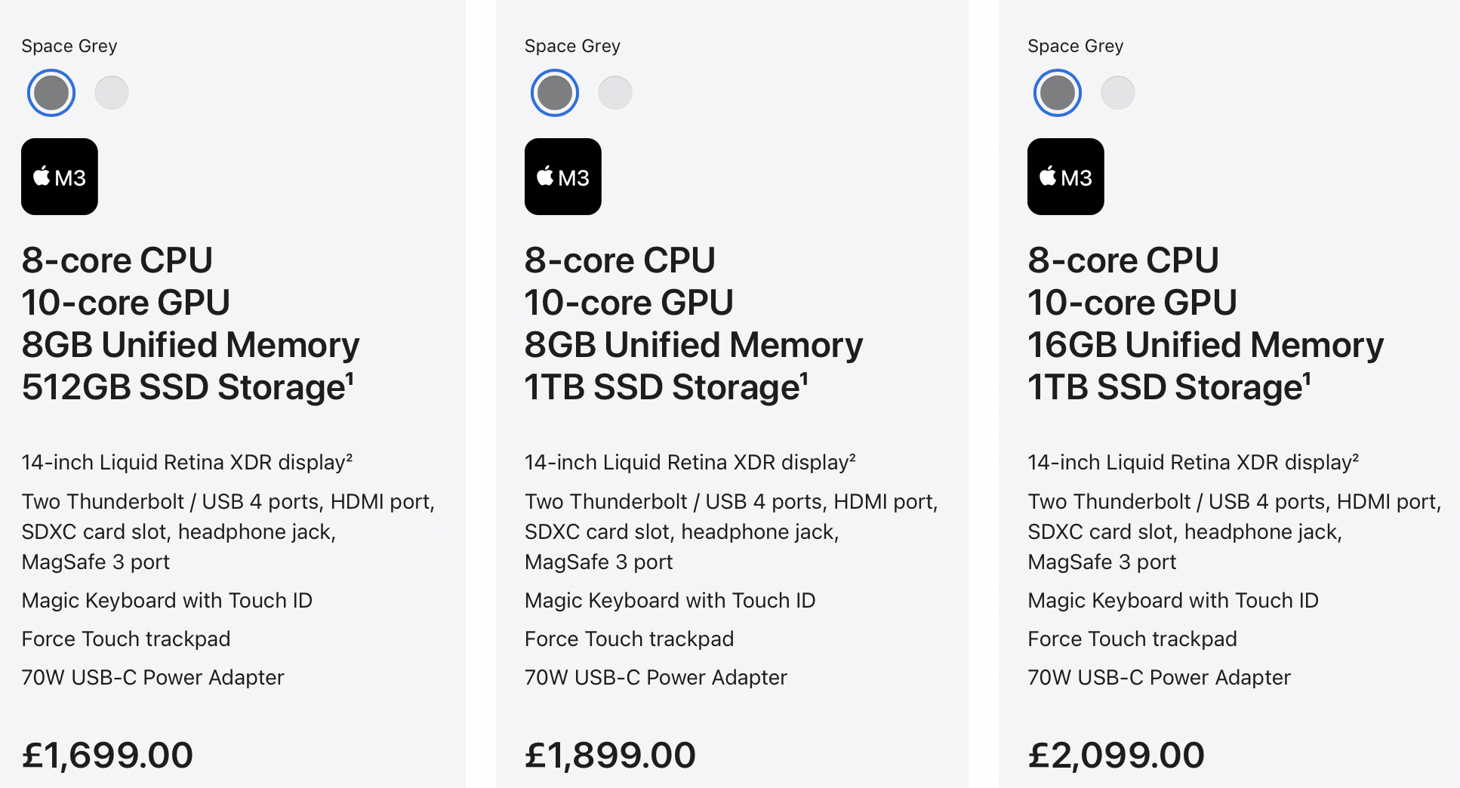Screen dimensions: 1460x788
Task: Open display footnote 2 on the £1,899.00 model
Action: [x=852, y=457]
